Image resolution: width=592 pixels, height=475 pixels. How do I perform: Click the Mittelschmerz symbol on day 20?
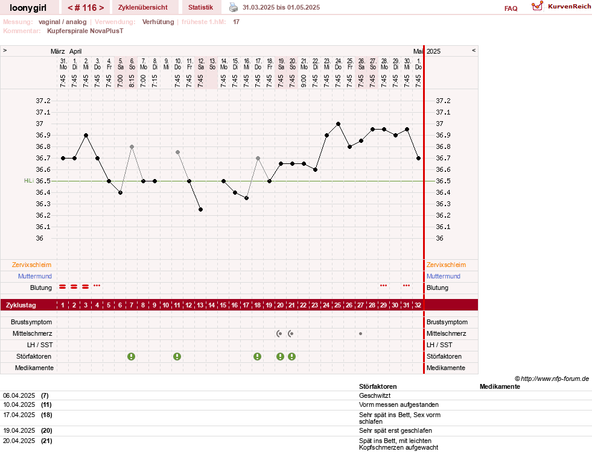click(279, 333)
